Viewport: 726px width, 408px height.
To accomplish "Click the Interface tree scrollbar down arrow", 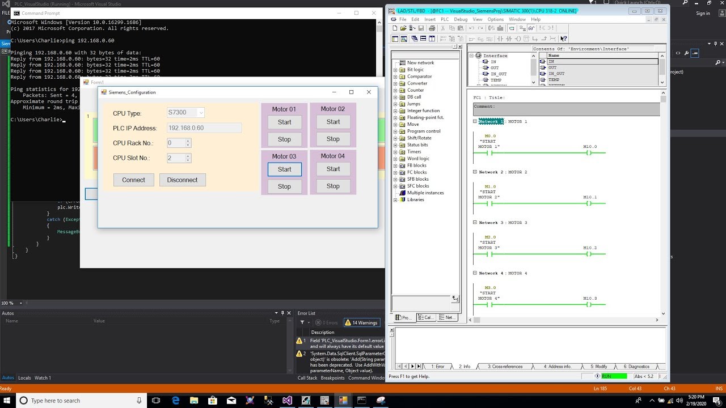I will click(x=533, y=82).
